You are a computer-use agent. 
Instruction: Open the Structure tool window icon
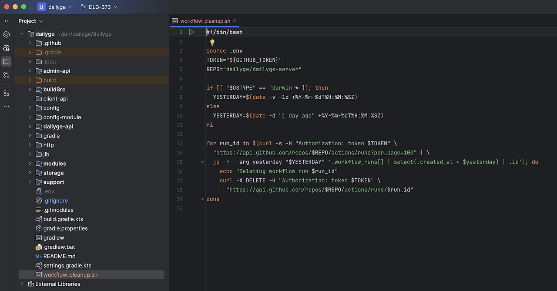pos(6,93)
